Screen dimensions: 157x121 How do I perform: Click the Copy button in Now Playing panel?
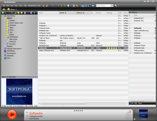(140, 103)
